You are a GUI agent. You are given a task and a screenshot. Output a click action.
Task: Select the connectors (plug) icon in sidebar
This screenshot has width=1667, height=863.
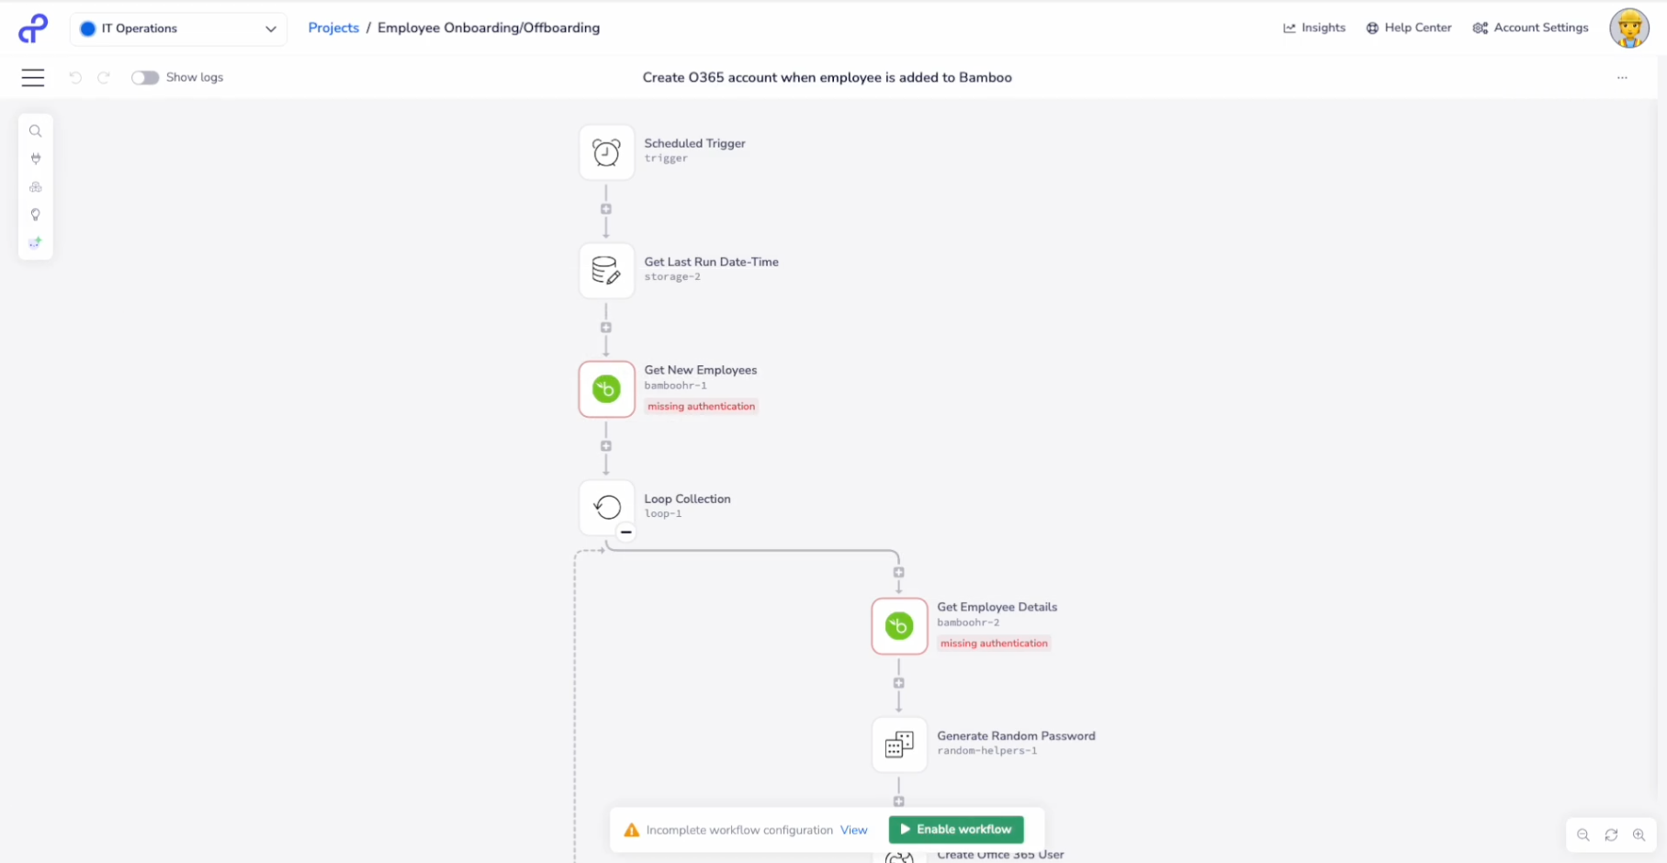(35, 158)
